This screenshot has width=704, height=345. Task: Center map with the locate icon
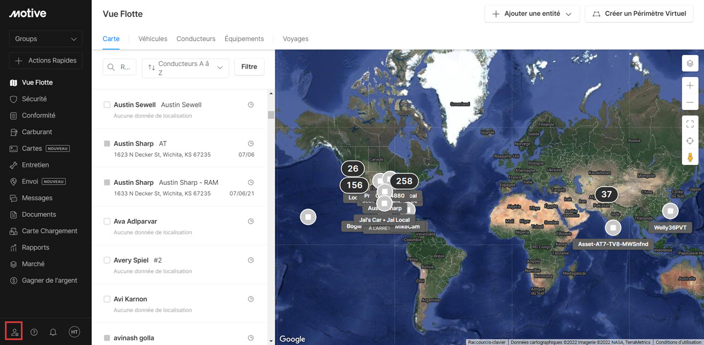click(x=690, y=141)
